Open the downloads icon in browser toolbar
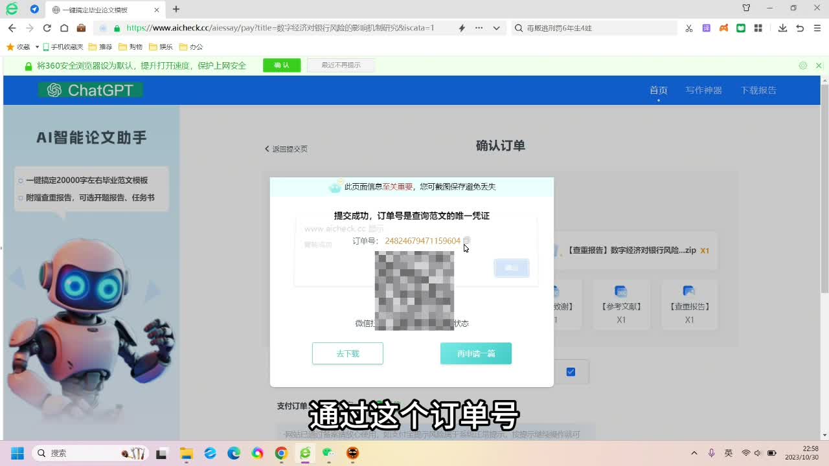The width and height of the screenshot is (829, 466). click(782, 28)
